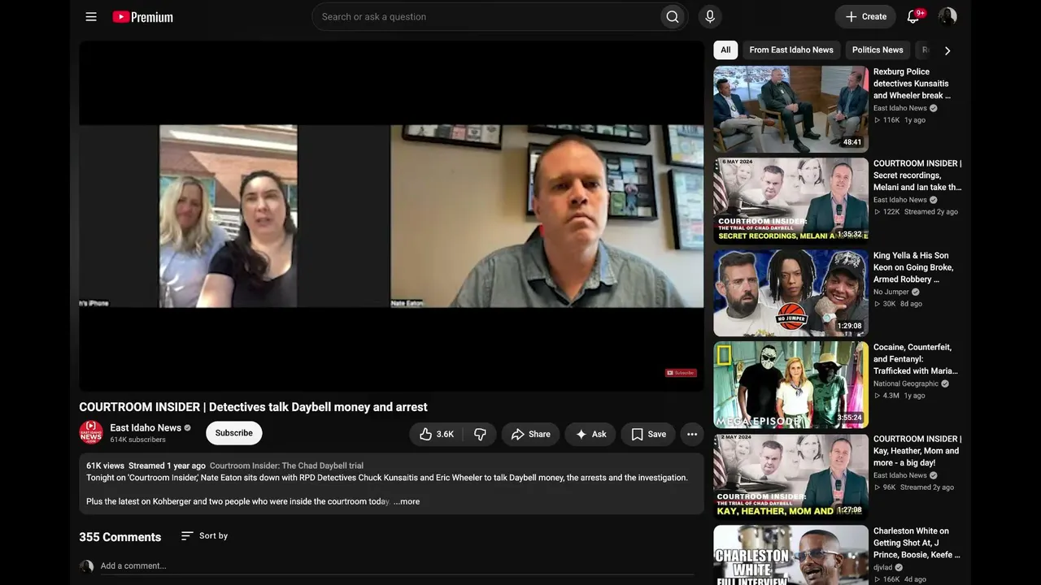
Task: Open East Idaho News channel name
Action: 146,428
